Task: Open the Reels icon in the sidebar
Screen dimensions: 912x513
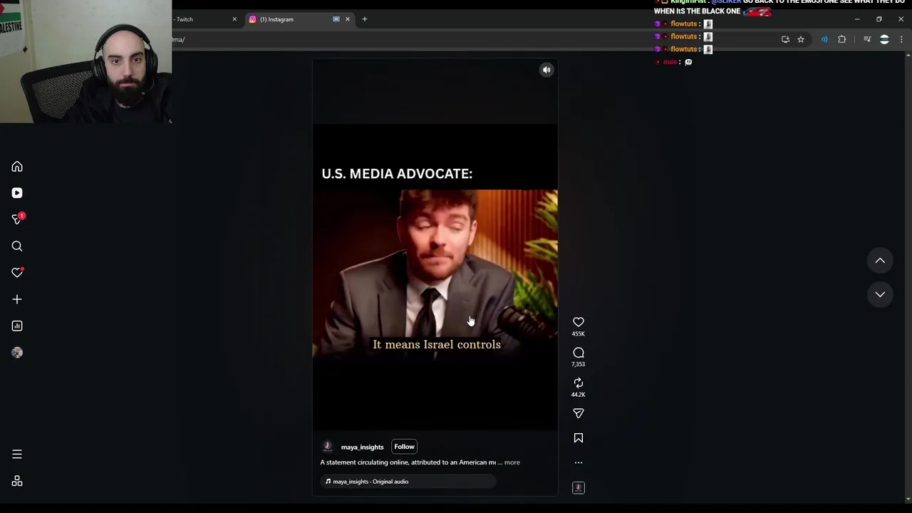Action: point(17,193)
